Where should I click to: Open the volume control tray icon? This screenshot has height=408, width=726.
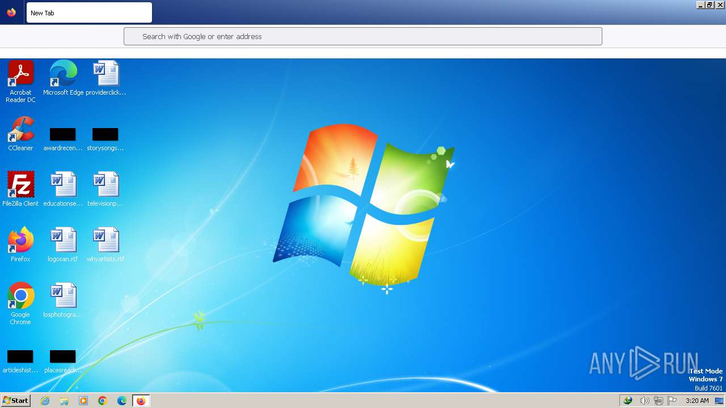[x=644, y=401]
